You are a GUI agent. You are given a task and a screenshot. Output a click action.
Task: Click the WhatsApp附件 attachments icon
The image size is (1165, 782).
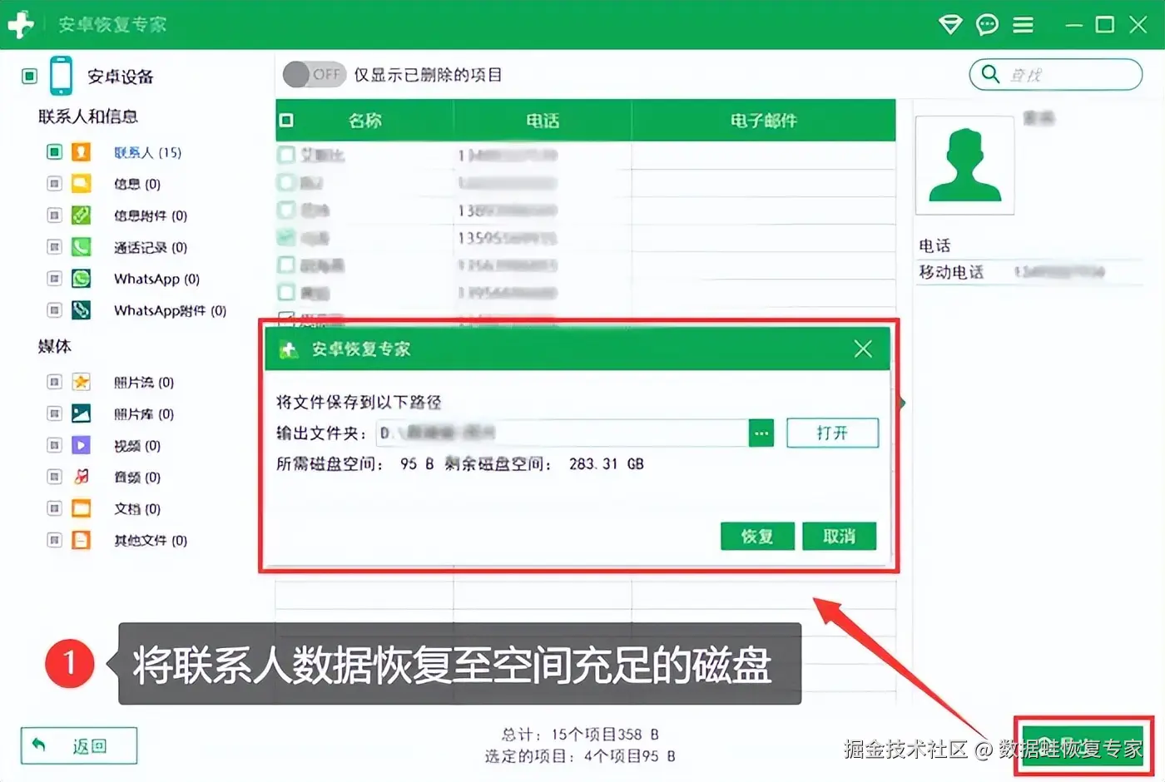coord(81,310)
